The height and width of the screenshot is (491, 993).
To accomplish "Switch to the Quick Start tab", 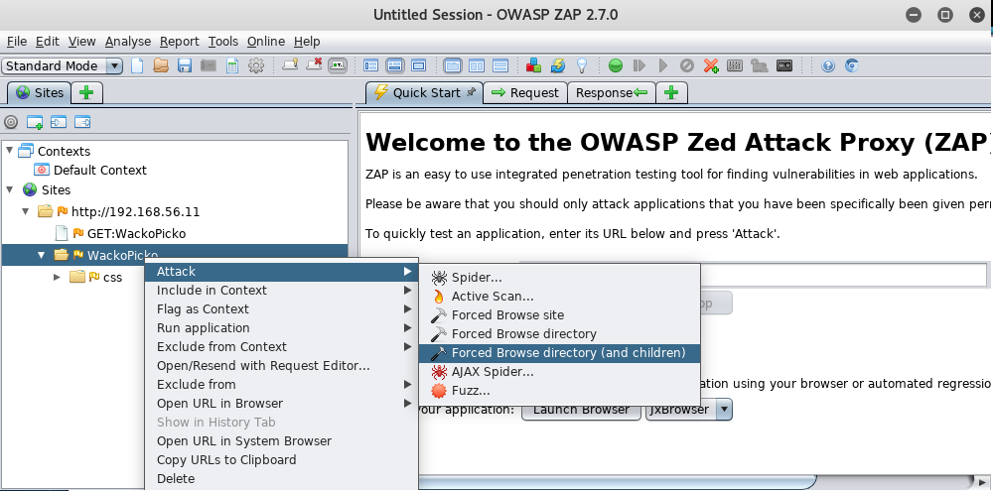I will [x=424, y=93].
